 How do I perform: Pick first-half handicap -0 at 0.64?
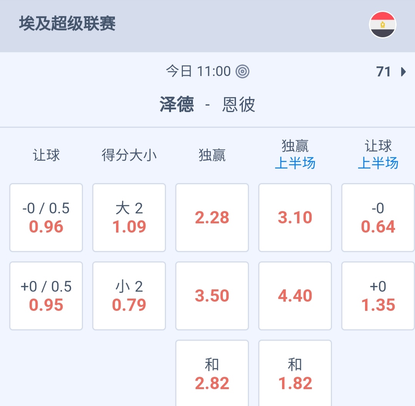point(378,218)
